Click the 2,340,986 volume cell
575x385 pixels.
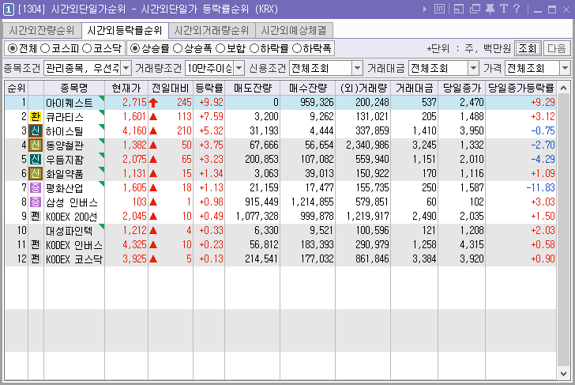[367, 145]
